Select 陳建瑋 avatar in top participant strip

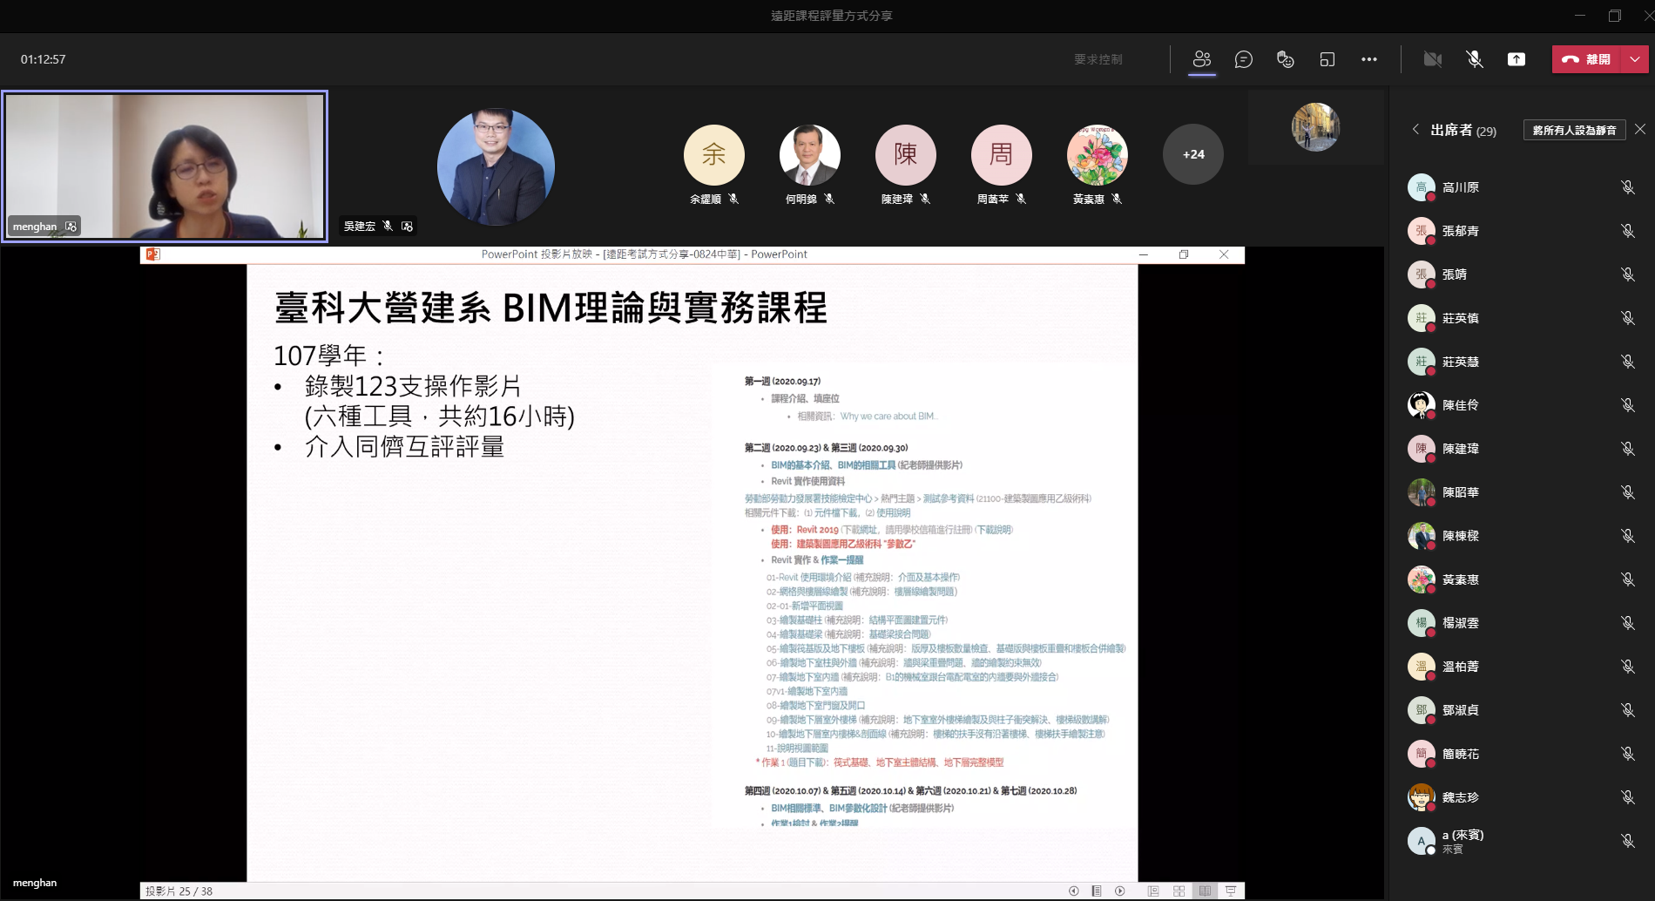pos(906,154)
